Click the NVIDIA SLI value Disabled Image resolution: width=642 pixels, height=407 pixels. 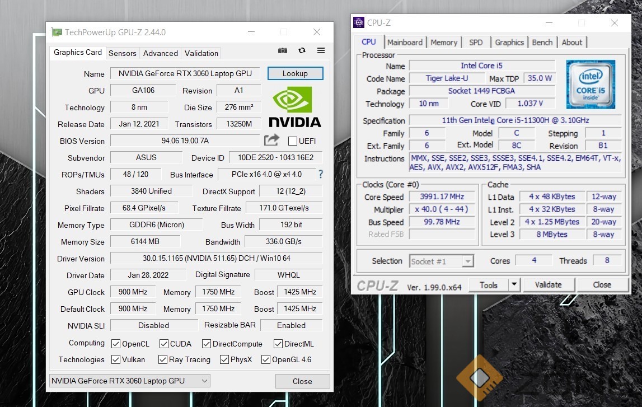153,325
